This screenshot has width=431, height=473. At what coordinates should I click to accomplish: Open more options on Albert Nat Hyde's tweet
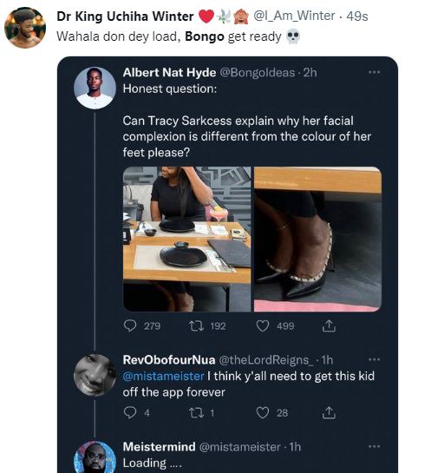[x=375, y=72]
